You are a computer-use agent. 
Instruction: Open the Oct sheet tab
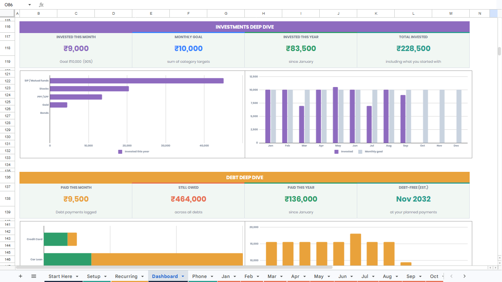click(x=434, y=276)
